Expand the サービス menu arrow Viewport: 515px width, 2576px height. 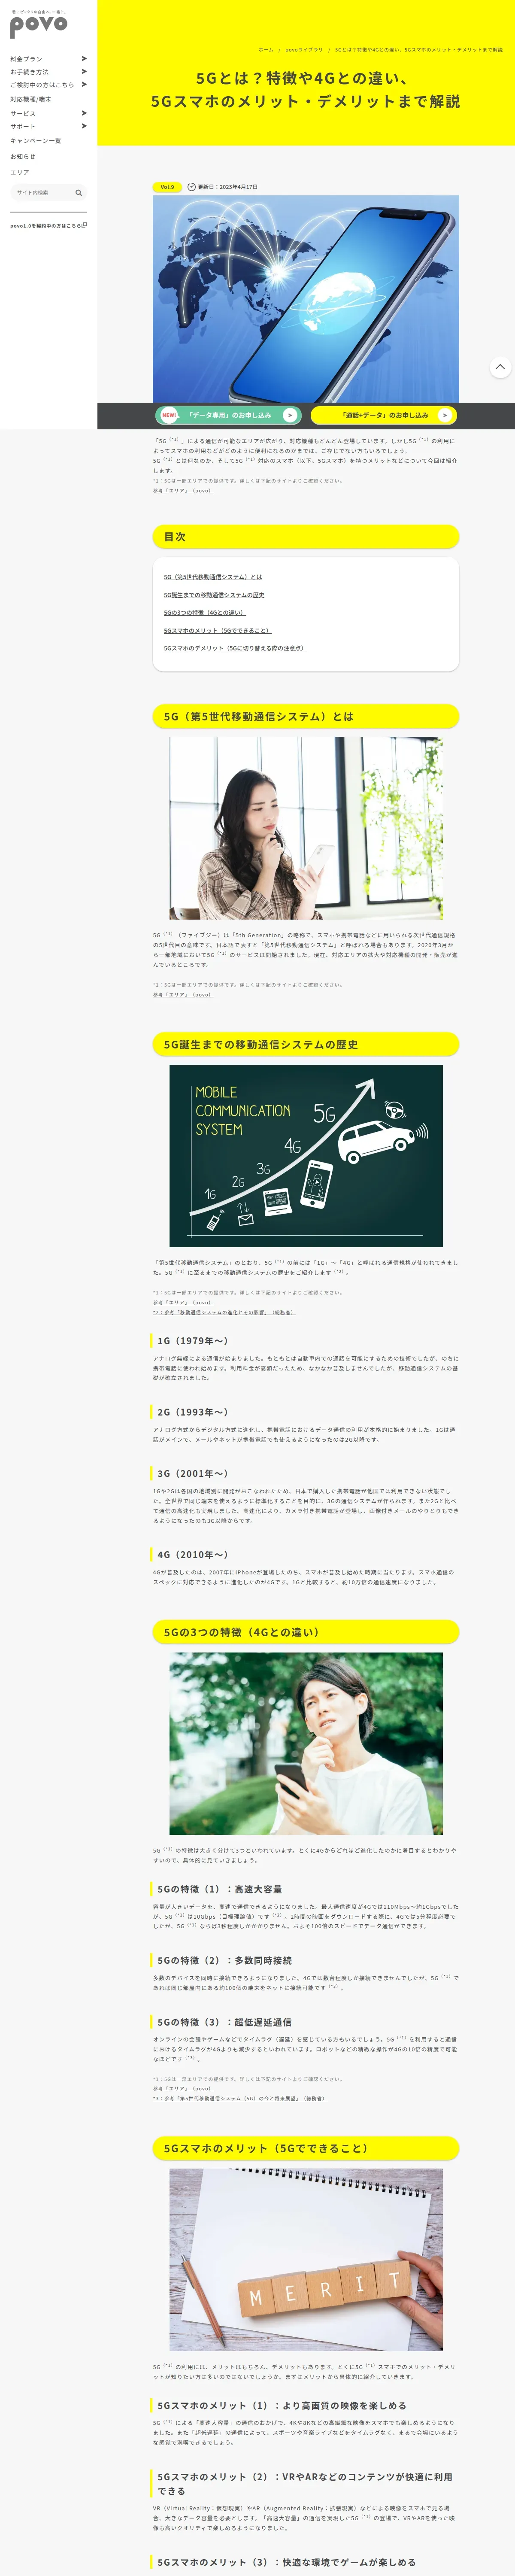(x=84, y=113)
